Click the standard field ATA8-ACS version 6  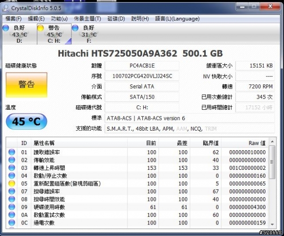click(189, 118)
